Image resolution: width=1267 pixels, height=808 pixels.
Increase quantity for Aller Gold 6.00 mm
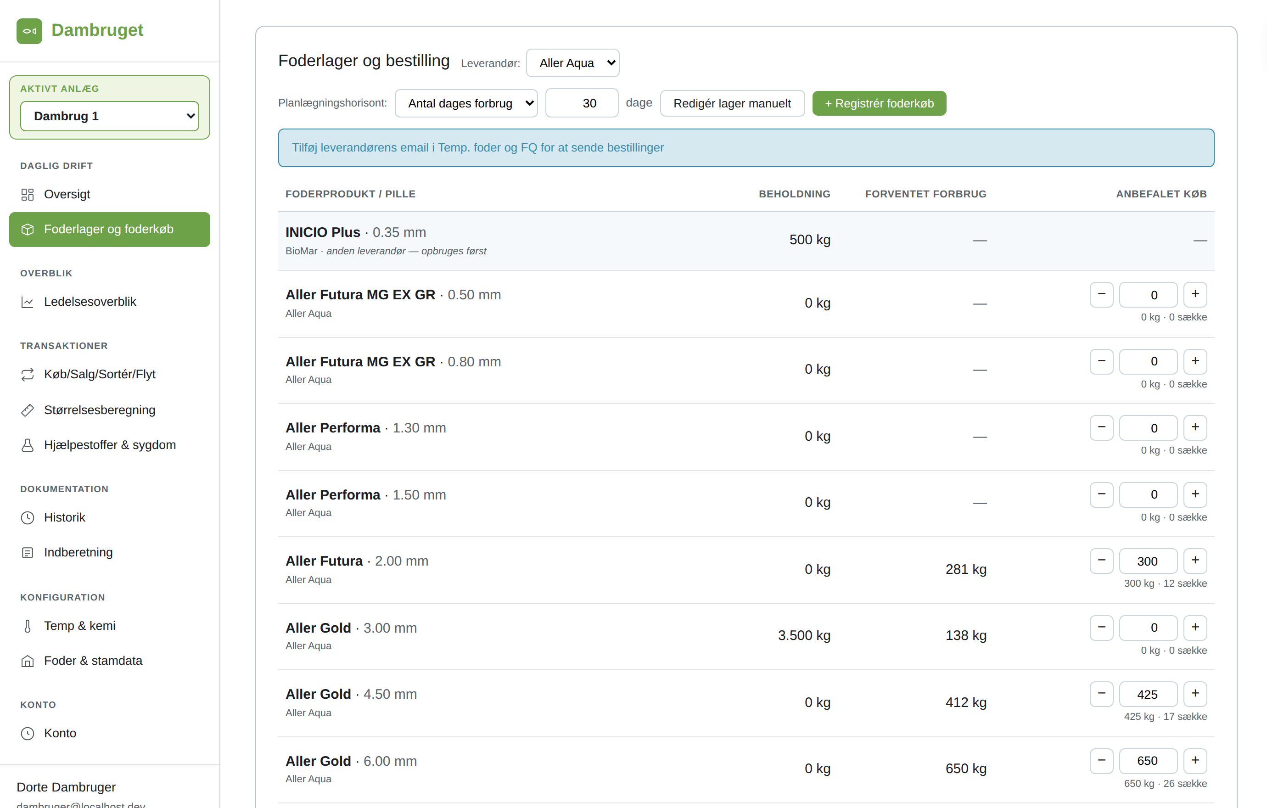click(x=1195, y=761)
